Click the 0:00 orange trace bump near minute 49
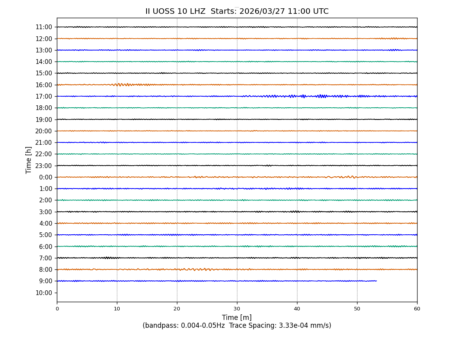The image size is (474, 355). click(351, 177)
